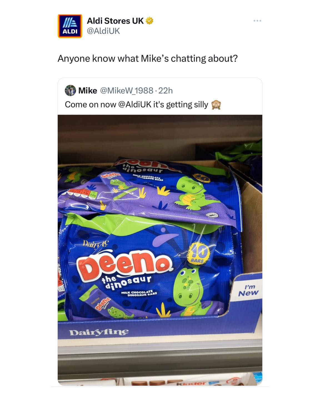Open the Aldi logo profile avatar
Viewport: 320px width, 401px height.
(x=70, y=26)
